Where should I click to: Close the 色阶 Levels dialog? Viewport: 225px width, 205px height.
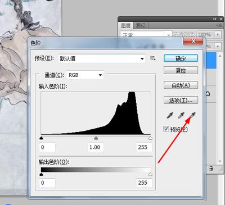(x=193, y=41)
